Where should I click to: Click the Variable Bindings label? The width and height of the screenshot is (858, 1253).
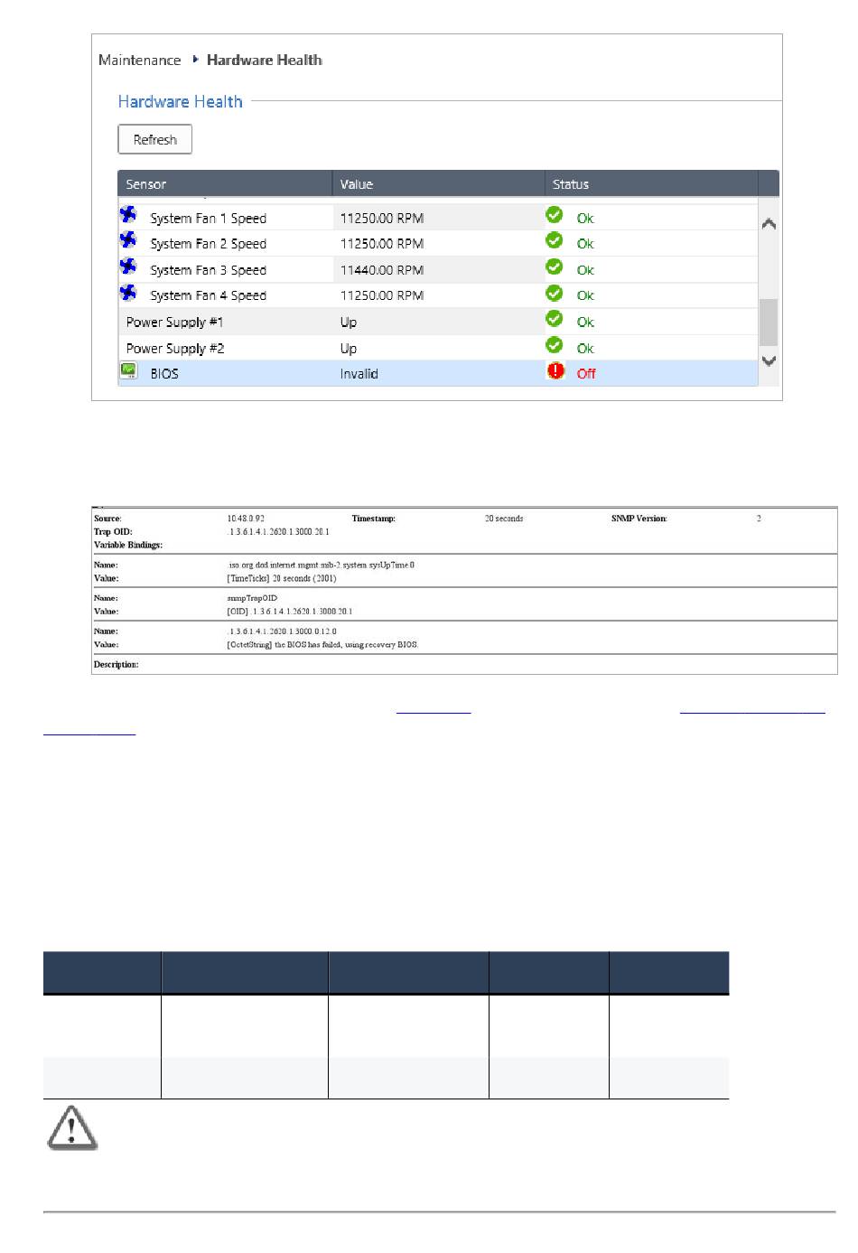(x=128, y=546)
